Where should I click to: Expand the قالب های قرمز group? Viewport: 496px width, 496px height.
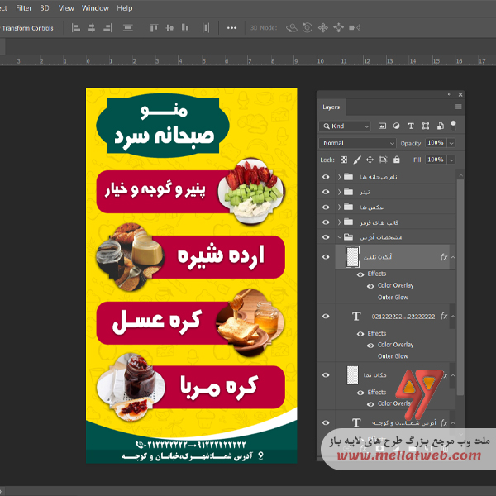339,222
